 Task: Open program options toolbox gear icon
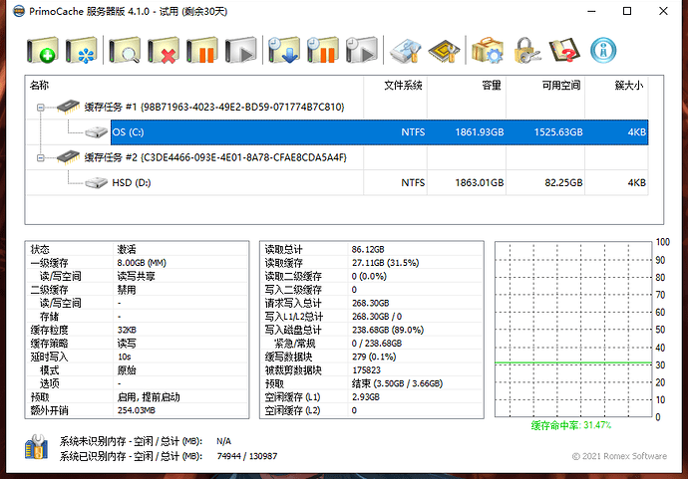tap(488, 50)
